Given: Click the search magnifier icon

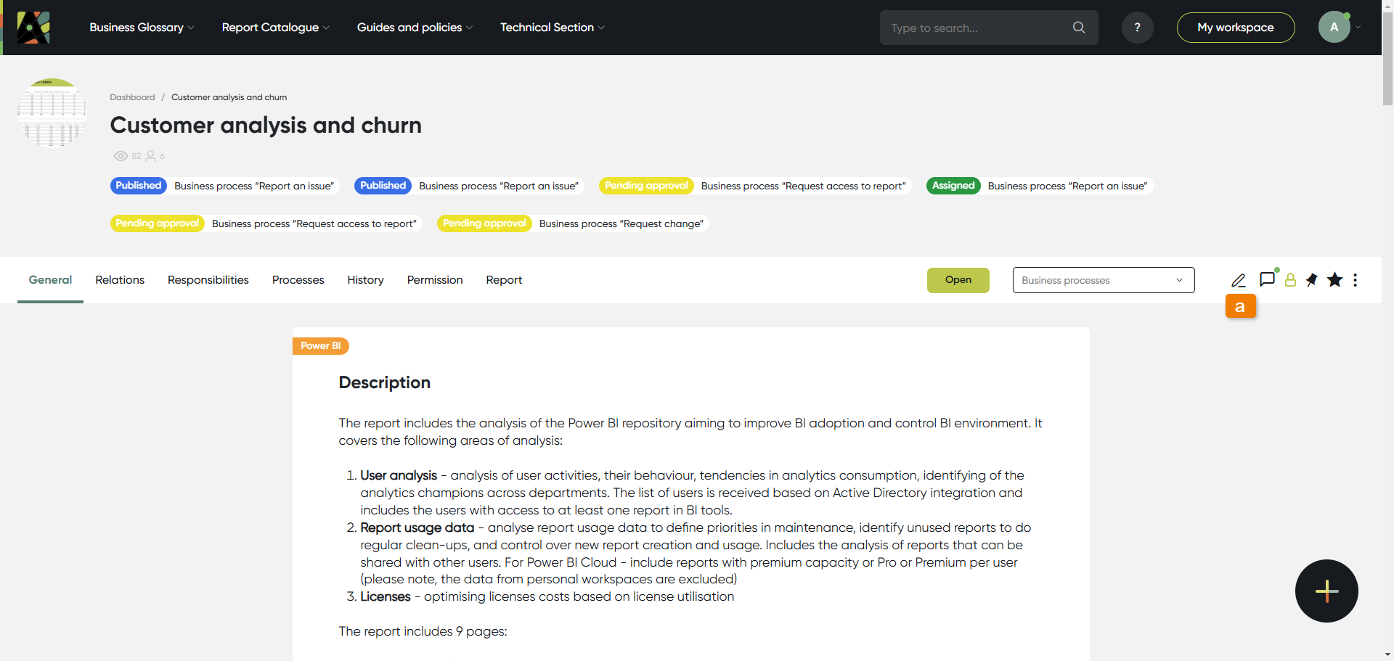Looking at the screenshot, I should click(1079, 28).
